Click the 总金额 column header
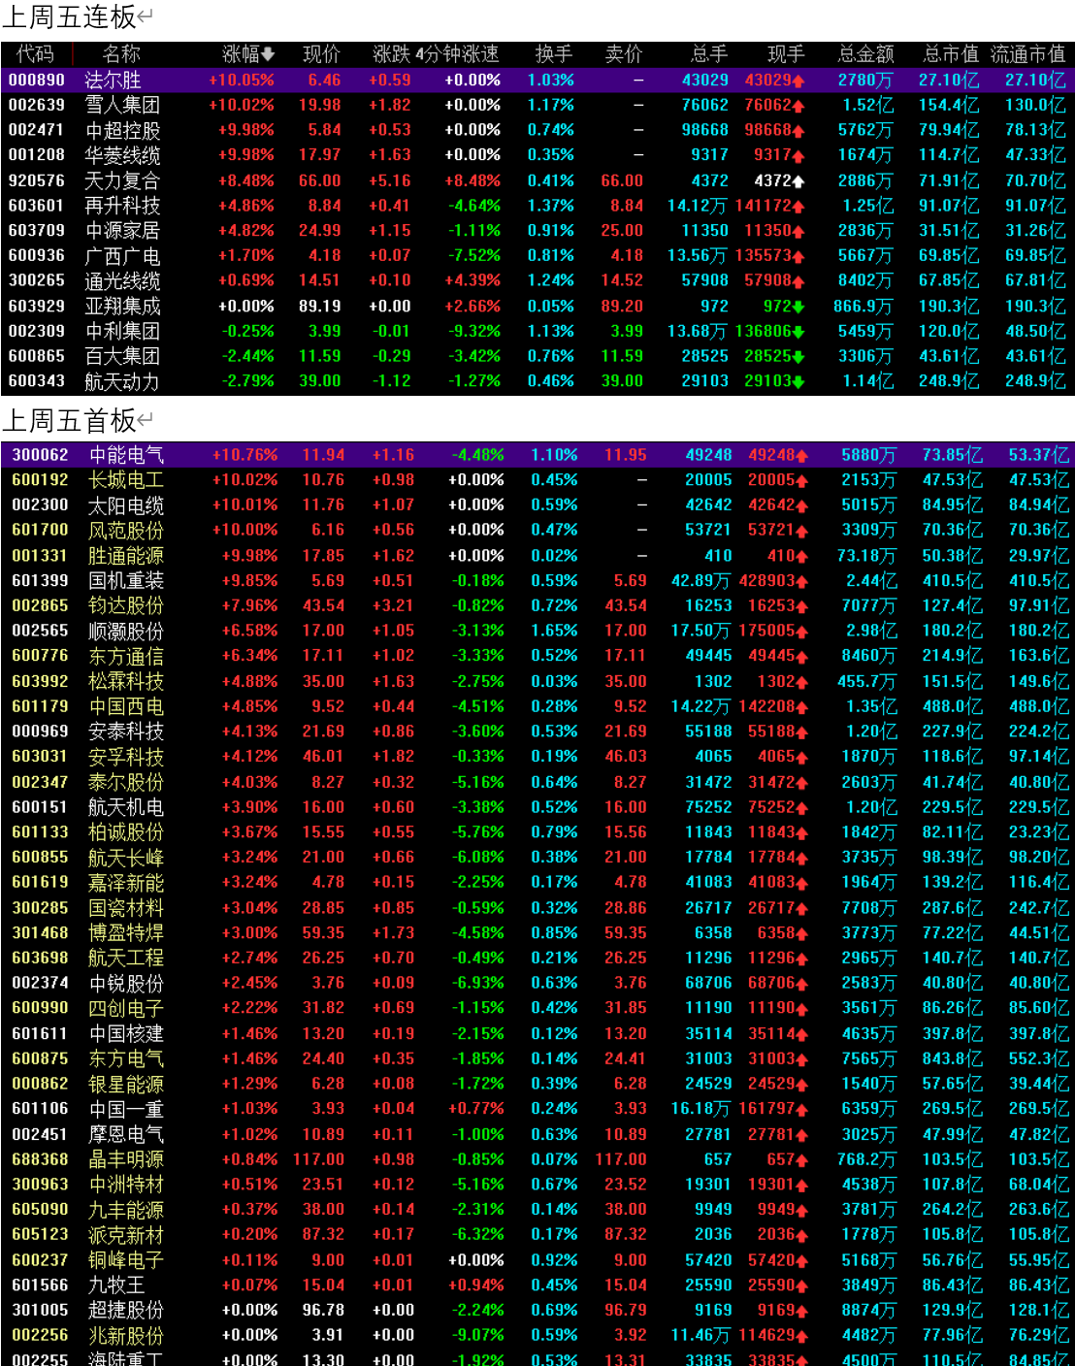Screen dimensions: 1075x1366 pos(865,54)
